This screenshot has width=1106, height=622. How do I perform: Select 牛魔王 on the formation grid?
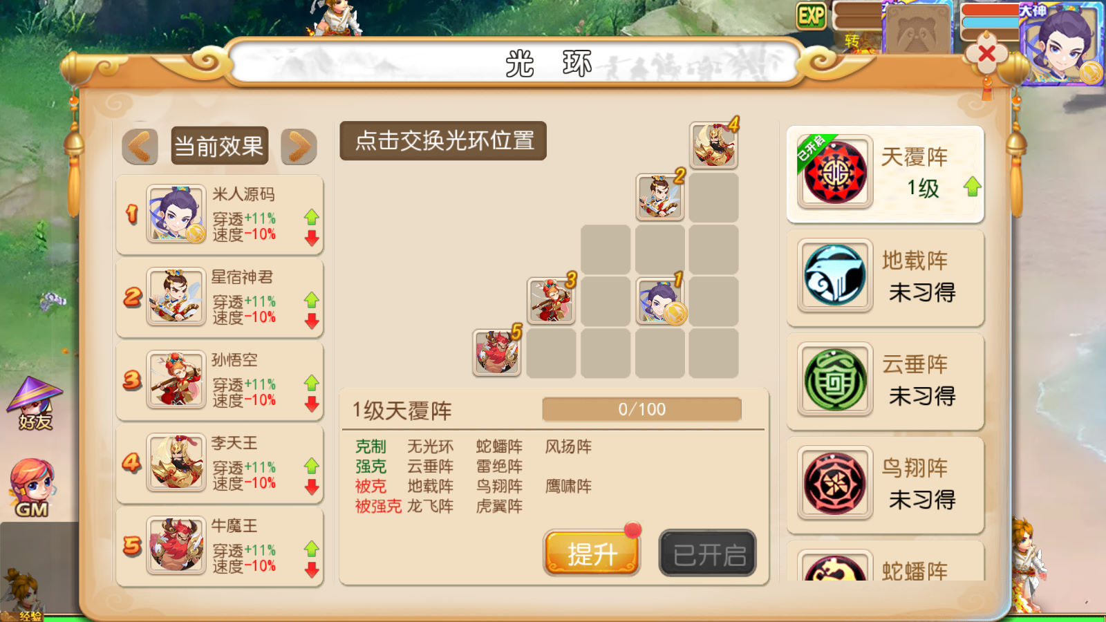(x=497, y=352)
